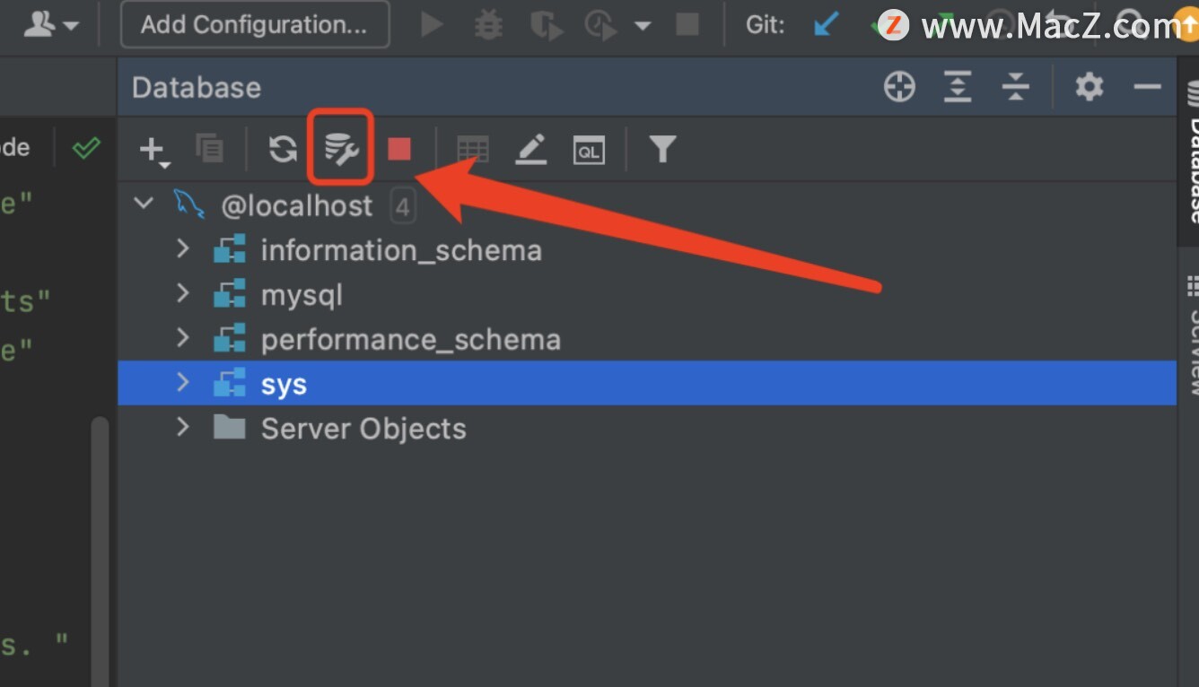Open the user account dropdown

pyautogui.click(x=50, y=24)
